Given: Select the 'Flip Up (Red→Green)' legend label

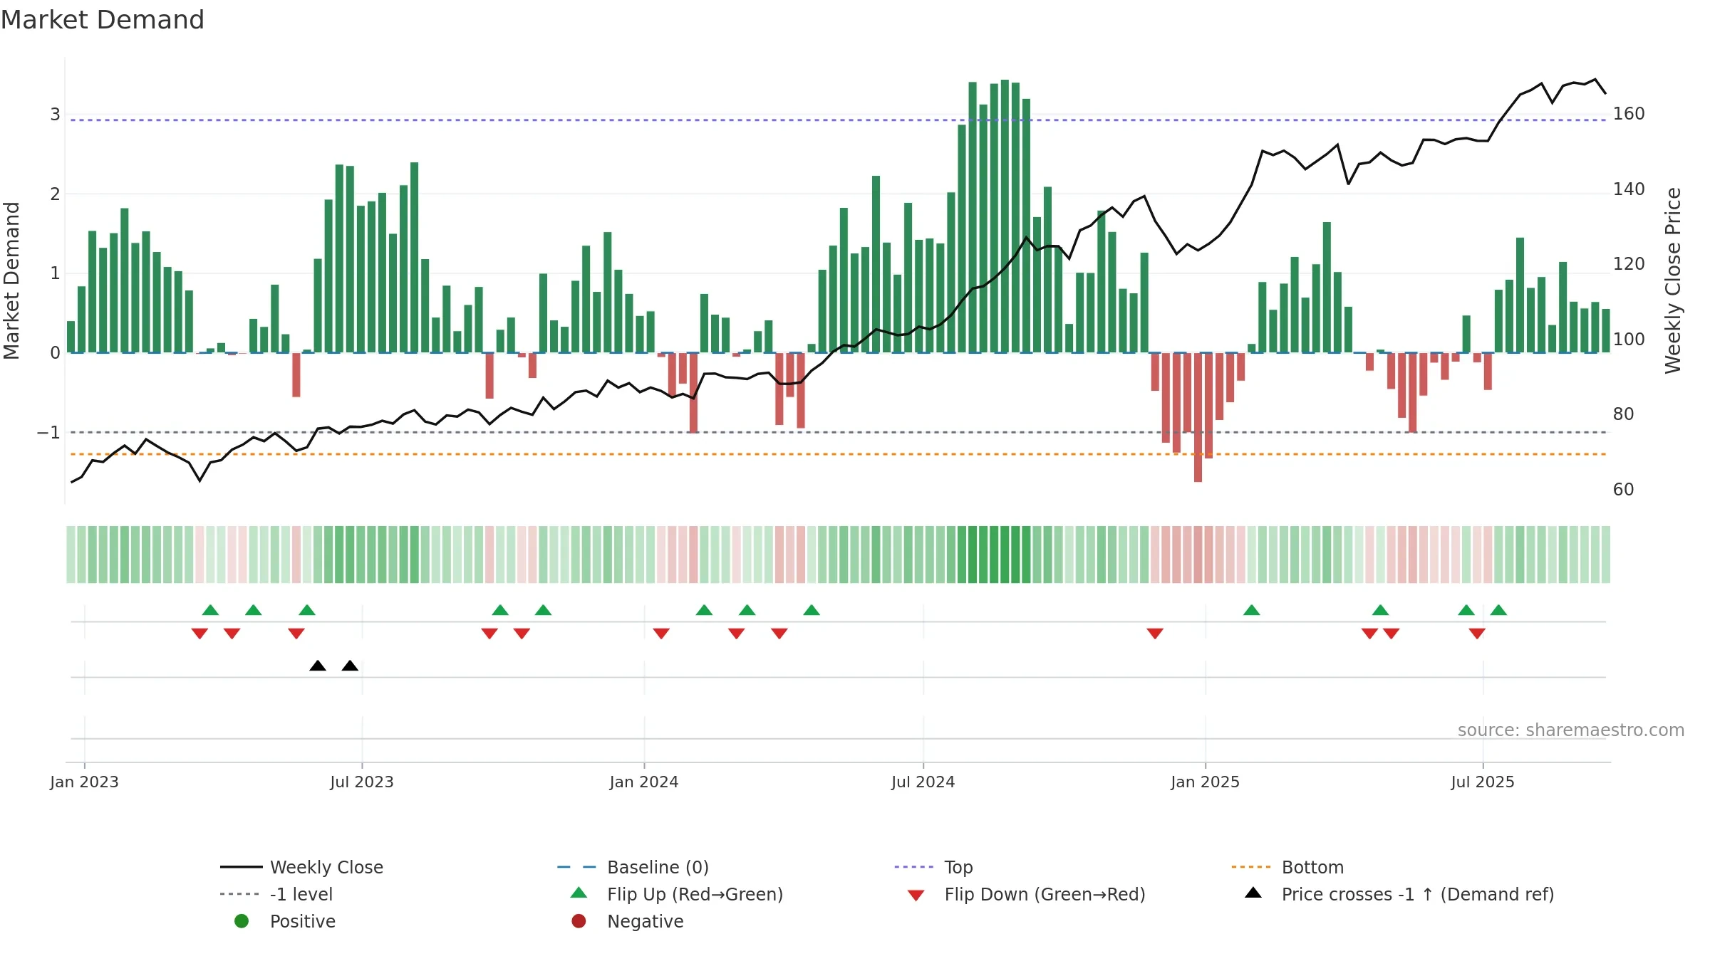Looking at the screenshot, I should point(695,894).
